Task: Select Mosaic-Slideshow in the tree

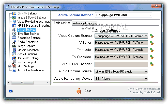Action: coord(28,50)
